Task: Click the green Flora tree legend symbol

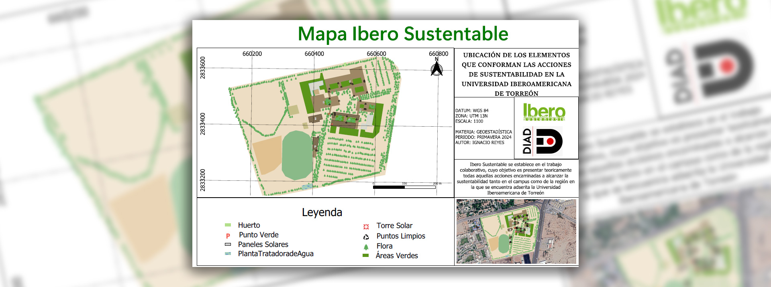Action: pos(366,247)
